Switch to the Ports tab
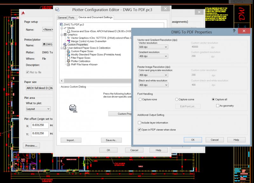The width and height of the screenshot is (254, 183). (71, 17)
